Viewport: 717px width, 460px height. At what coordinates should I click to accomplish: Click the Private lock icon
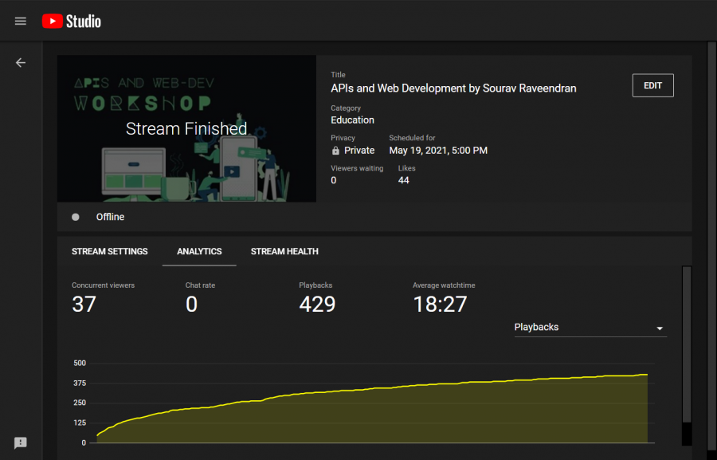coord(335,151)
